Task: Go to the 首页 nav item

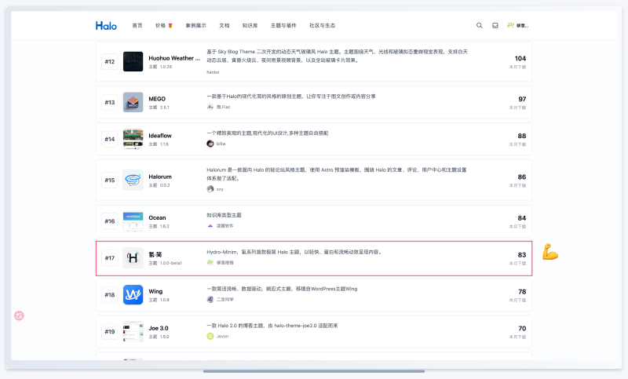Action: 137,25
